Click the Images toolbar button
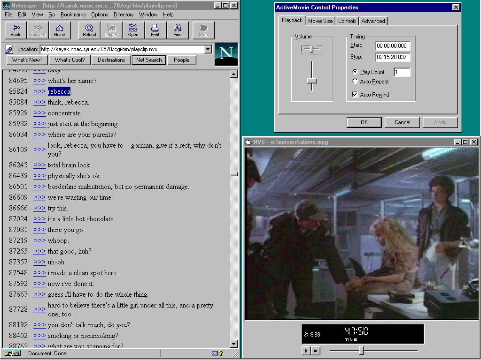Viewport: 481px width, 360px height. pos(111,30)
